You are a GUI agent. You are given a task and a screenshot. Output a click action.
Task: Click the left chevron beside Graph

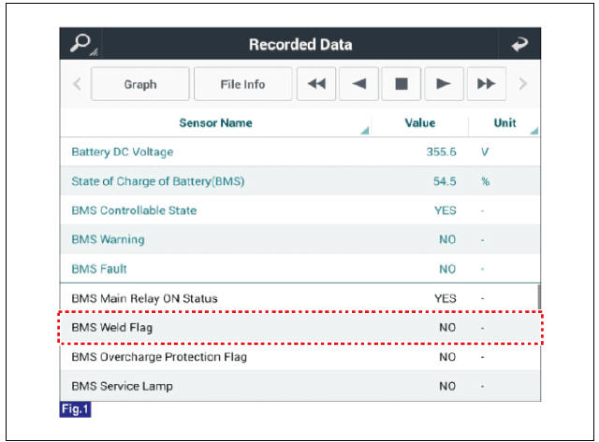point(77,84)
